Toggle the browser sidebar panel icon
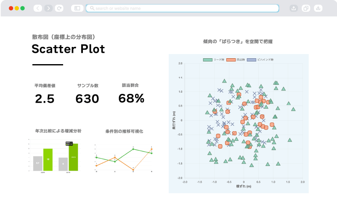 (x=77, y=8)
